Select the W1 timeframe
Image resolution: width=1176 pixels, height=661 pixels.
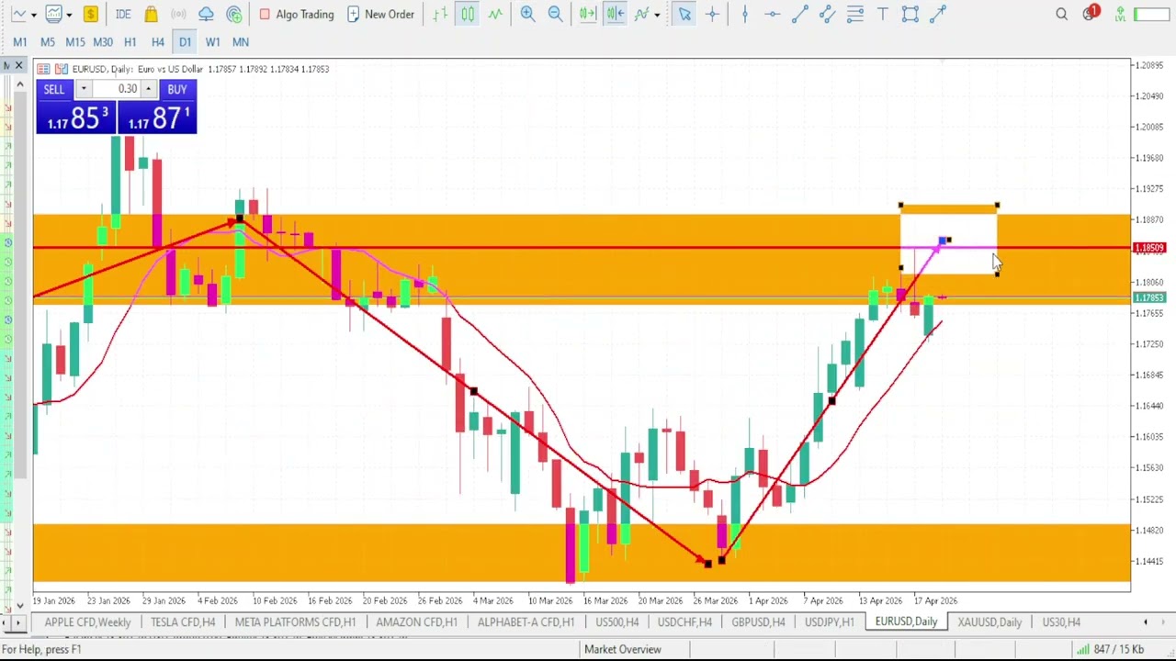(212, 41)
